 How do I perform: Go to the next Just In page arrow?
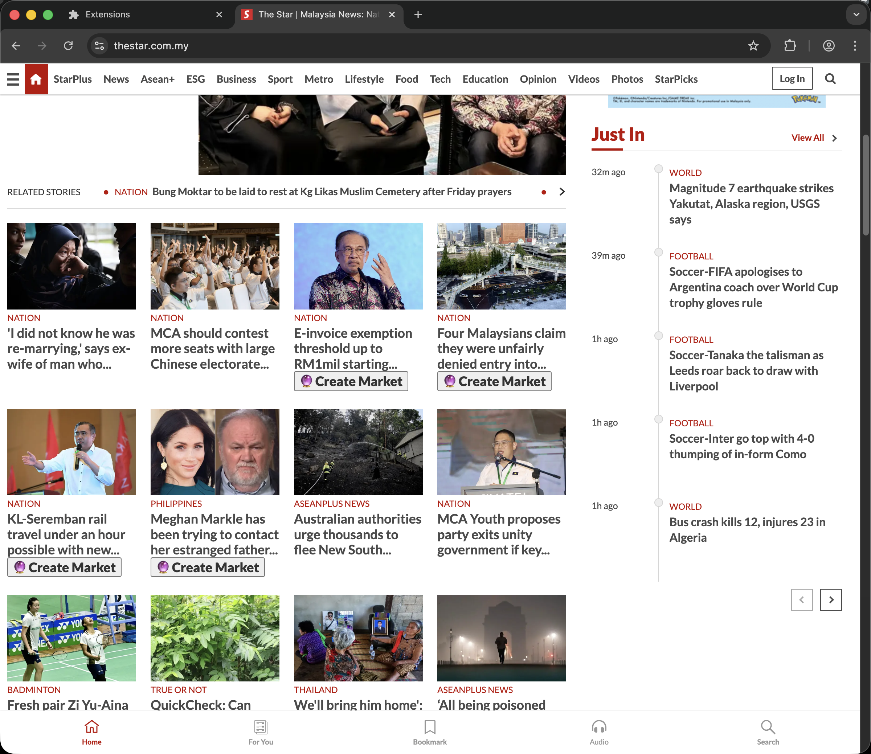(831, 599)
